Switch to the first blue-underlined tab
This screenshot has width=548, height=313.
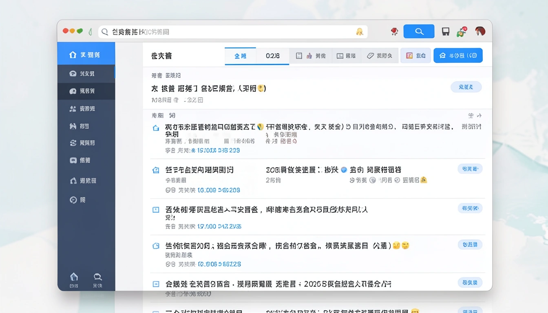tap(240, 56)
